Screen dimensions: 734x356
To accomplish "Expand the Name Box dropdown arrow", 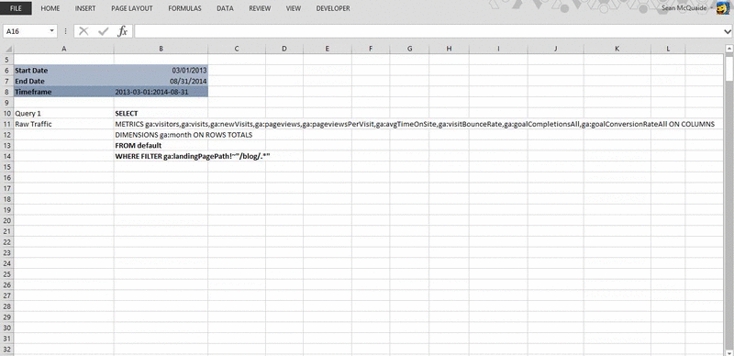I will tap(52, 31).
